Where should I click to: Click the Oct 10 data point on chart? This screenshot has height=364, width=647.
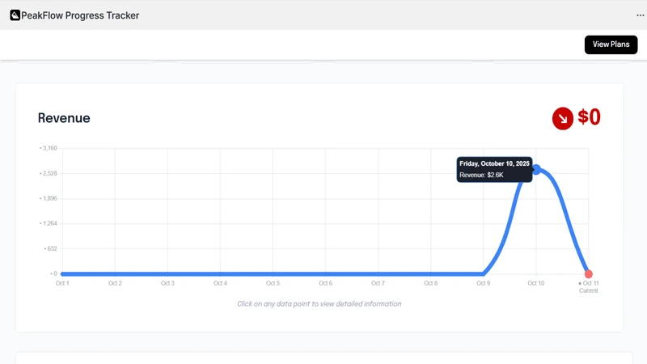(x=536, y=169)
